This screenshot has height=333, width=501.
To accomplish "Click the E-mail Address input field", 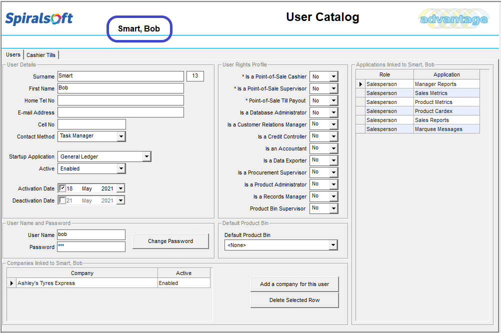I will click(x=121, y=112).
